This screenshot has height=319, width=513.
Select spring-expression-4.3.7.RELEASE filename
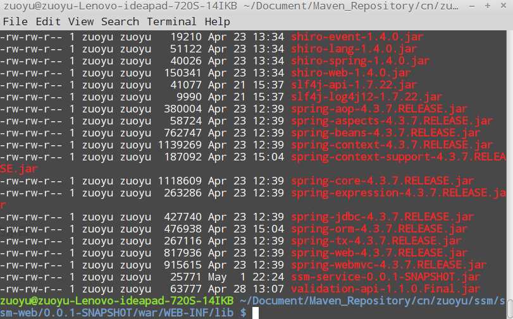click(398, 193)
